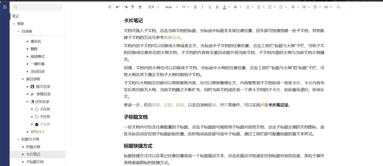Open the 正文 paragraph style dropdown

click(153, 7)
